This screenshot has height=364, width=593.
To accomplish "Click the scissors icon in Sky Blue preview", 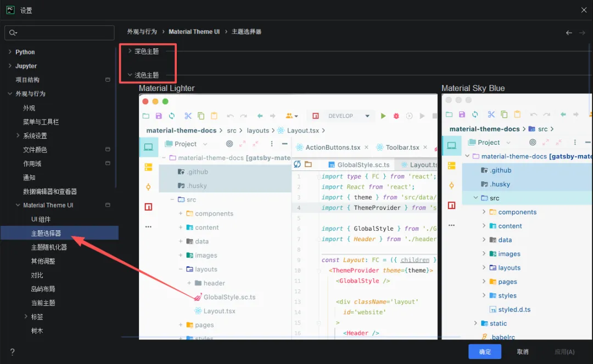I will pyautogui.click(x=491, y=115).
